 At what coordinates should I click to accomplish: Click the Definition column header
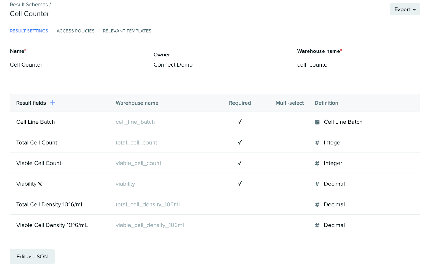(326, 103)
